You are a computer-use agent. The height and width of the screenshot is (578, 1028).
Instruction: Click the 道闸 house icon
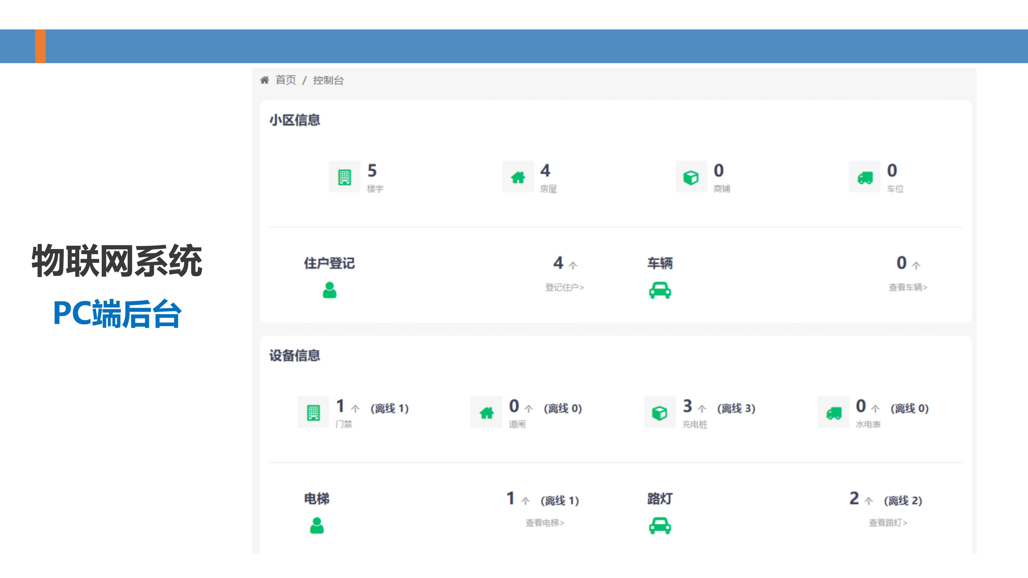[x=486, y=412]
